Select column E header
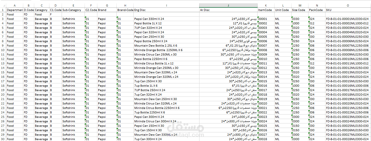The height and width of the screenshot is (141, 371). tap(73, 5)
